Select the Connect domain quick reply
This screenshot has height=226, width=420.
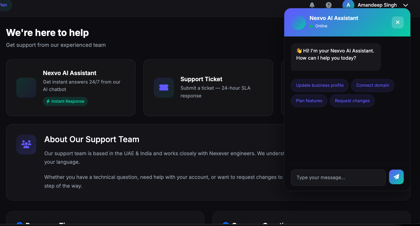point(372,85)
